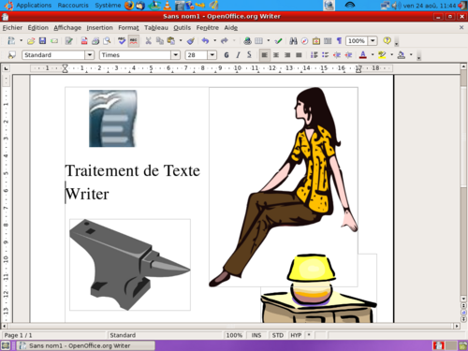Expand the Times font name dropdown
The height and width of the screenshot is (351, 468).
point(176,55)
